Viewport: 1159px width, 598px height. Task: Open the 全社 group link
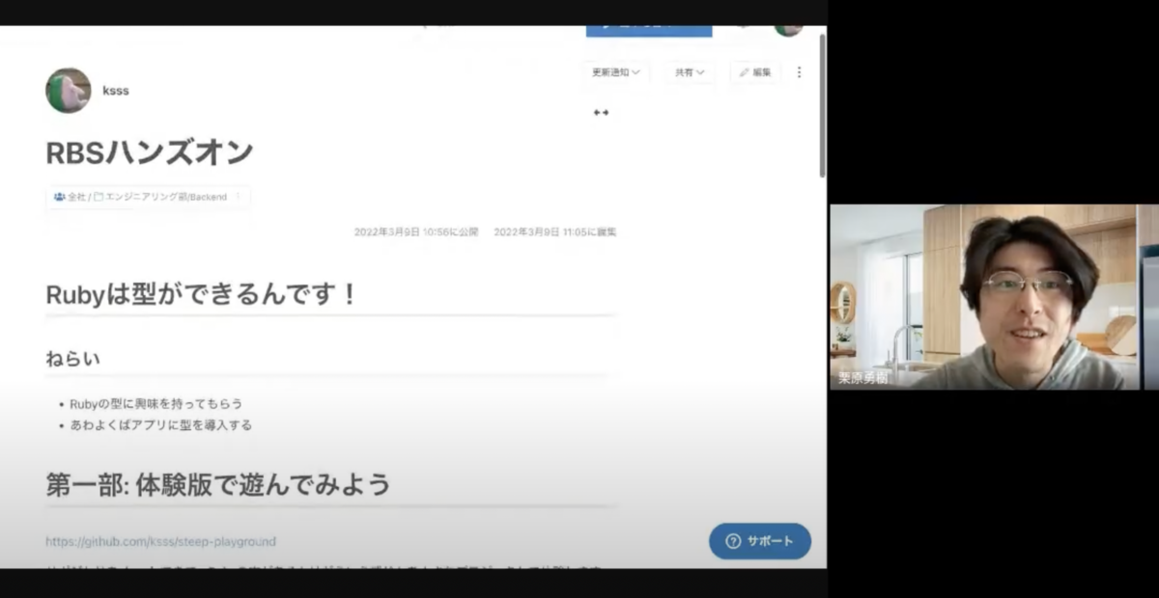point(70,197)
